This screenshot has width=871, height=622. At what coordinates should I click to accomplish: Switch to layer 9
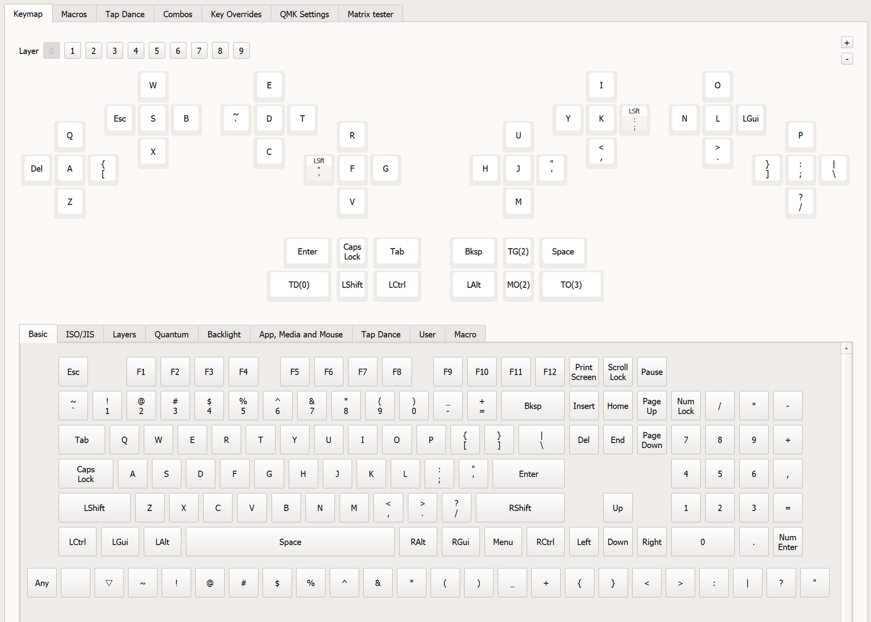tap(241, 51)
